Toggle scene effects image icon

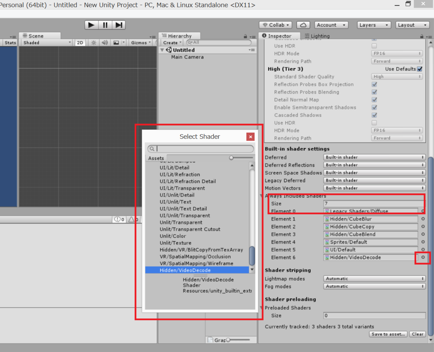(116, 43)
